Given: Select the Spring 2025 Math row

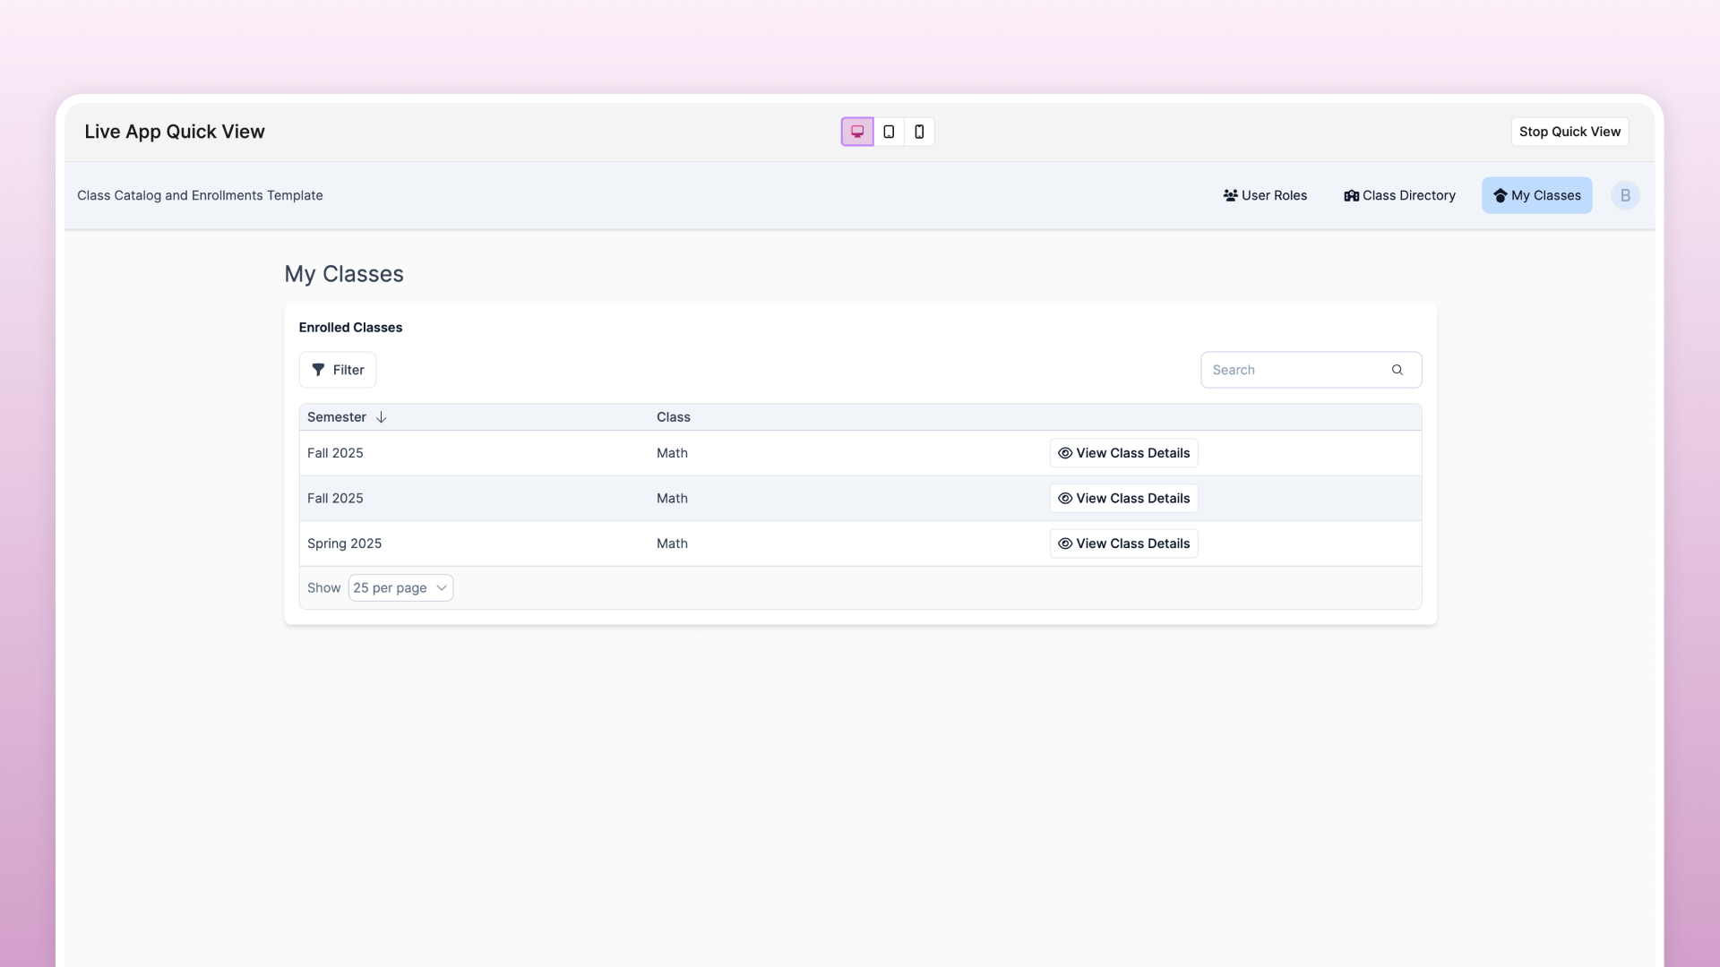Looking at the screenshot, I should pos(672,543).
